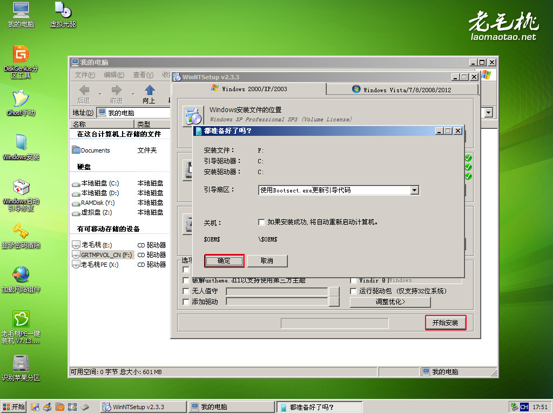Viewport: 553px width, 414px height.
Task: Open the 前进 history dropdown arrow
Action: [133, 94]
